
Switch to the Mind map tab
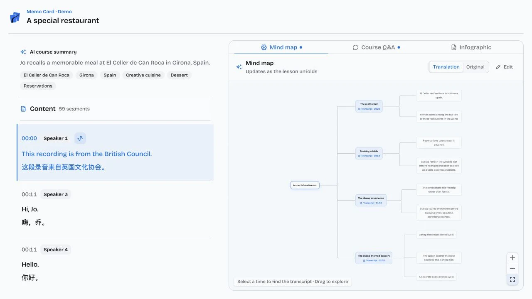pyautogui.click(x=281, y=47)
